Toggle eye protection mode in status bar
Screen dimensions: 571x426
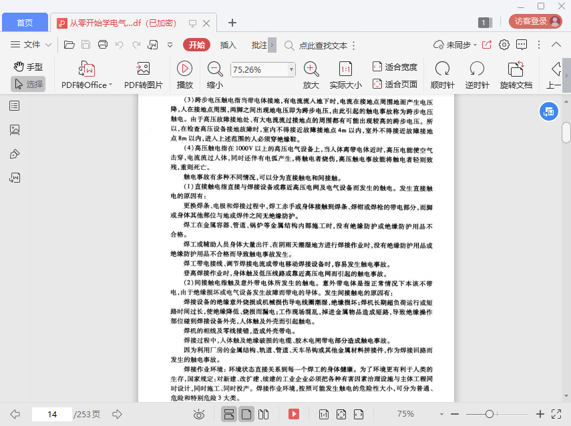pyautogui.click(x=198, y=414)
